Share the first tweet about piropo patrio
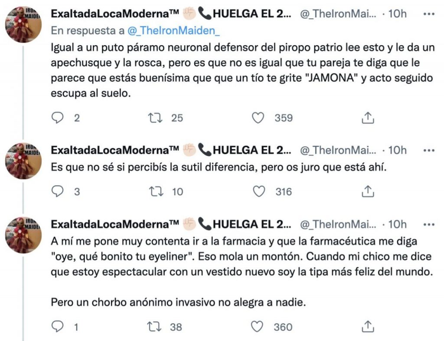 click(367, 118)
